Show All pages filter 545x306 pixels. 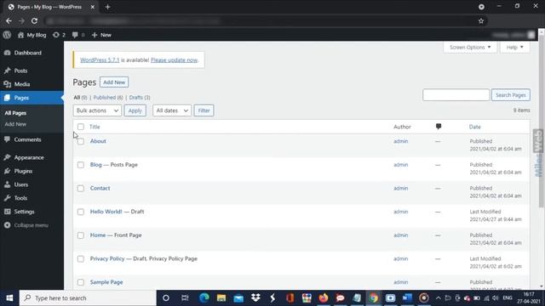click(x=80, y=98)
